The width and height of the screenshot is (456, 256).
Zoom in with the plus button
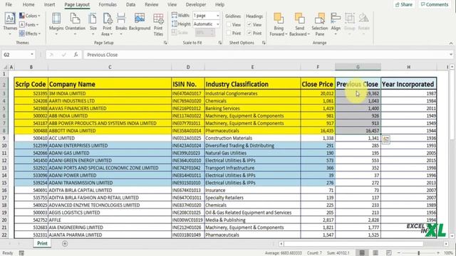pyautogui.click(x=438, y=253)
